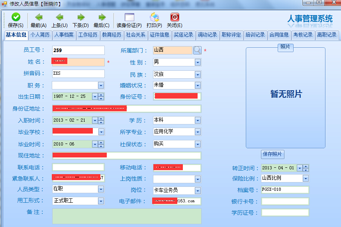
Task: Switch to the 人事档案 tab
Action: pos(64,35)
